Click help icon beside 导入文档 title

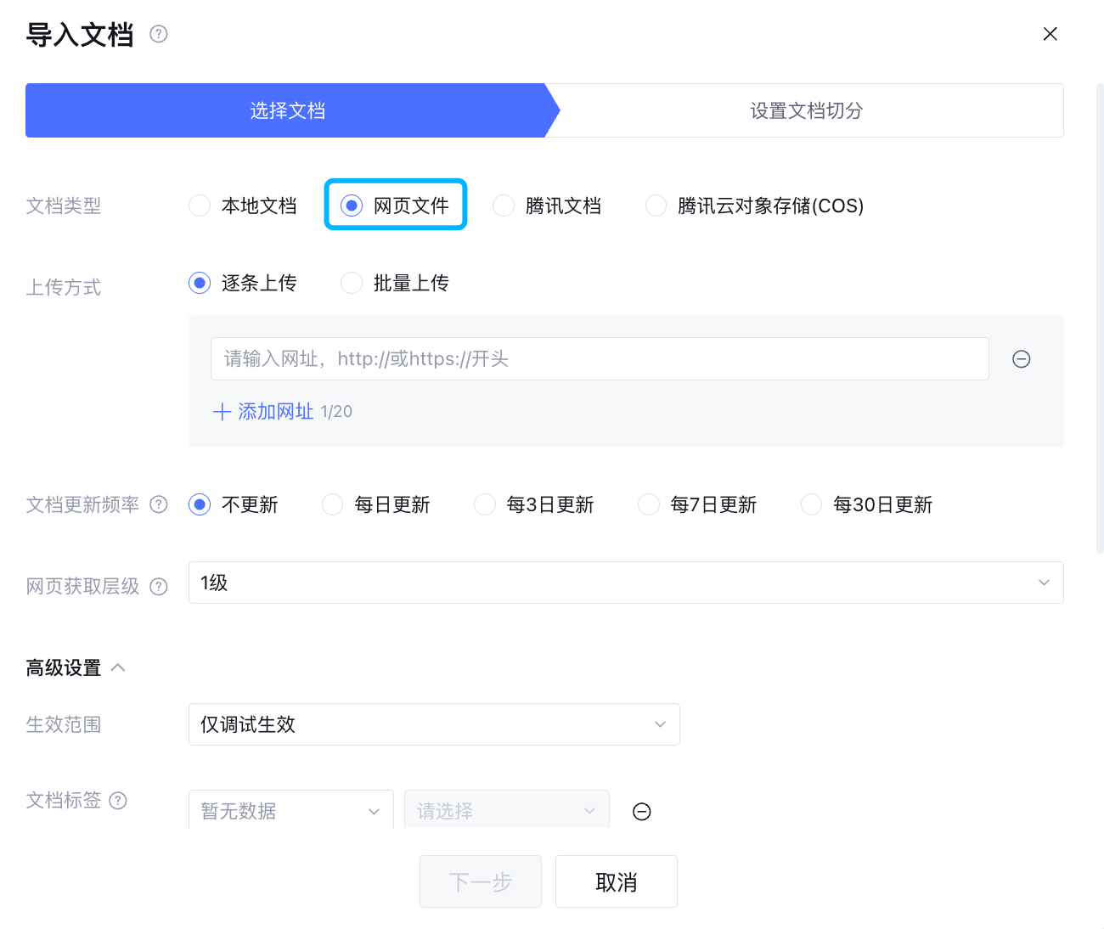[x=159, y=34]
